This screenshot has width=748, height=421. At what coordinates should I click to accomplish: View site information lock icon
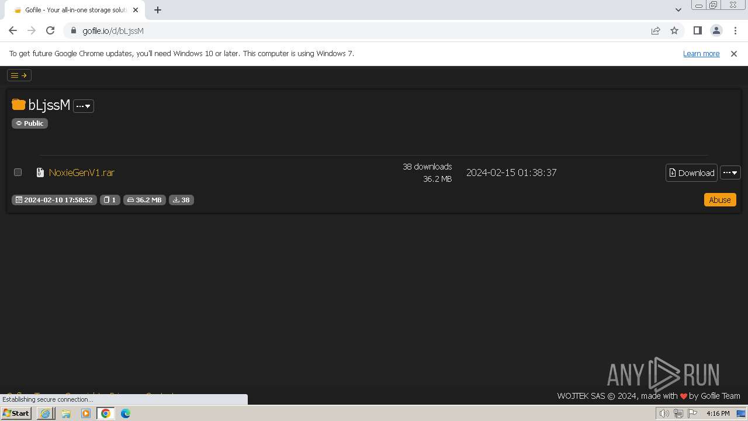(73, 30)
